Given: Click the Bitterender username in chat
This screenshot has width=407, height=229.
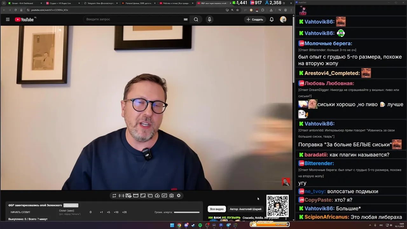Looking at the screenshot, I should [x=319, y=163].
